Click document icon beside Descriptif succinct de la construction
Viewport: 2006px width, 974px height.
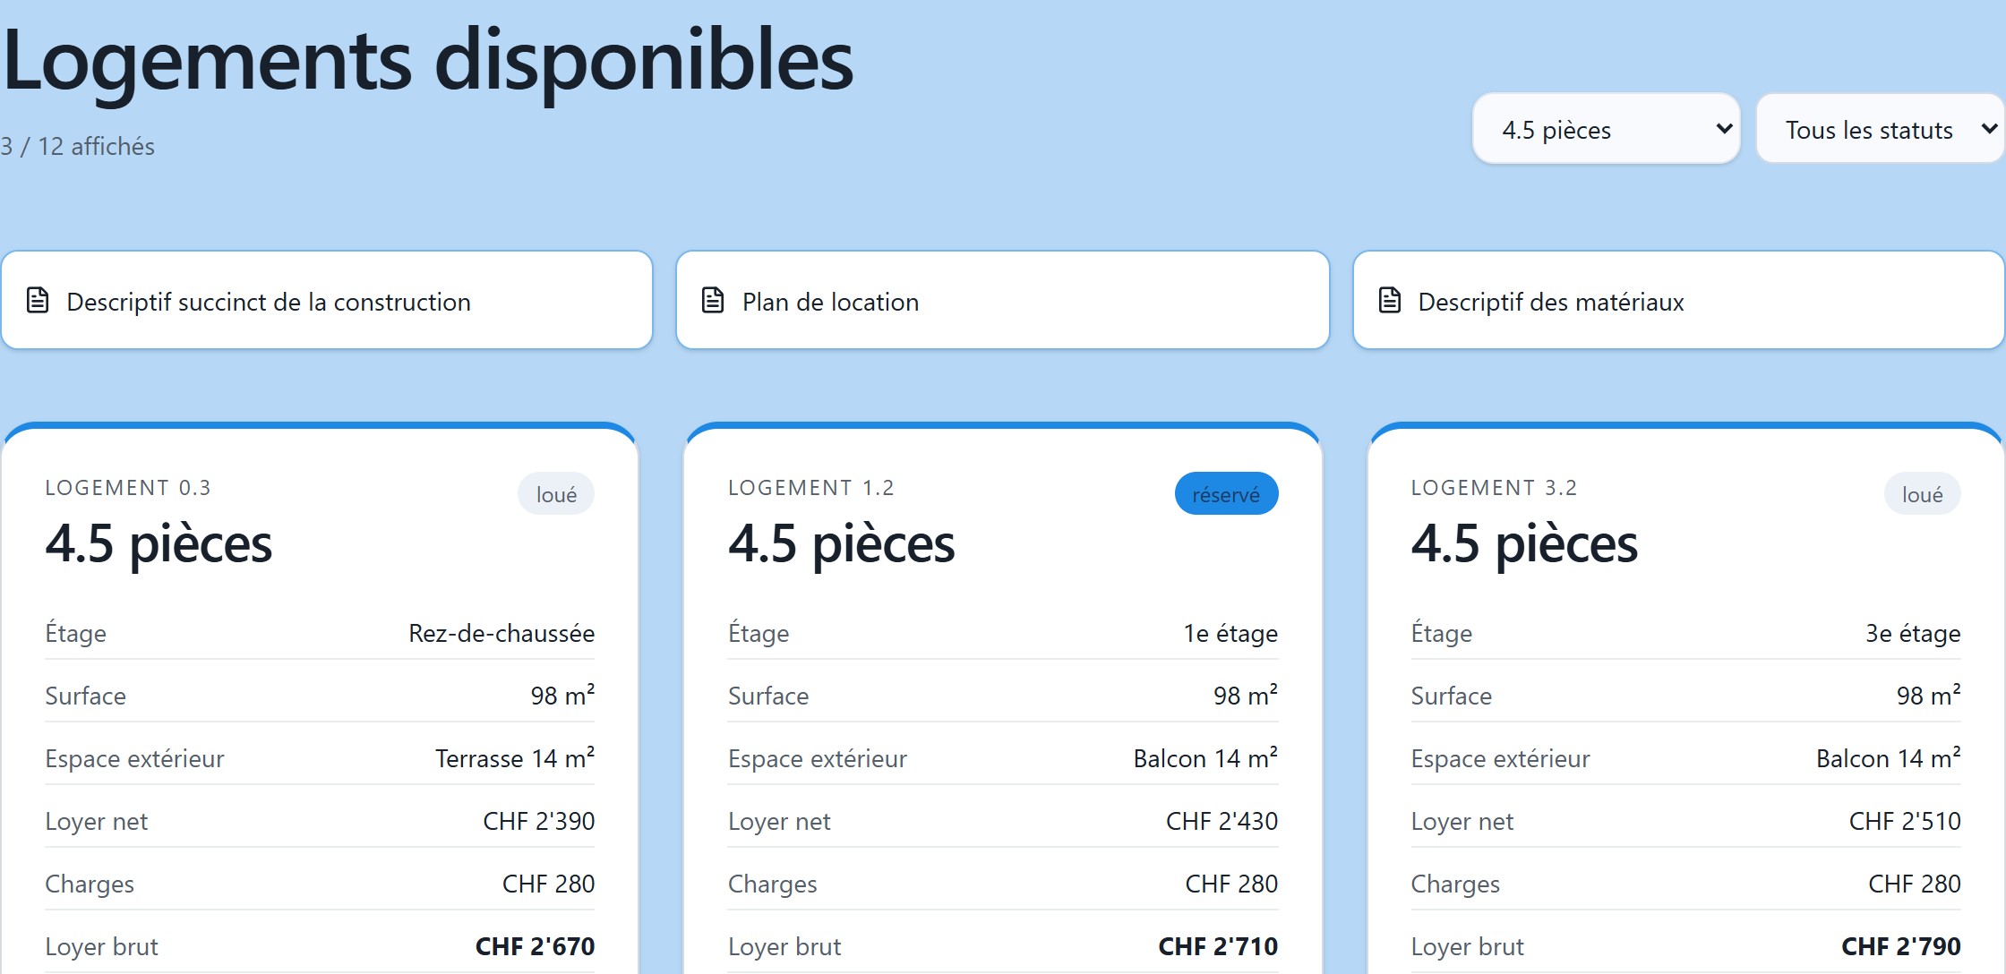38,301
